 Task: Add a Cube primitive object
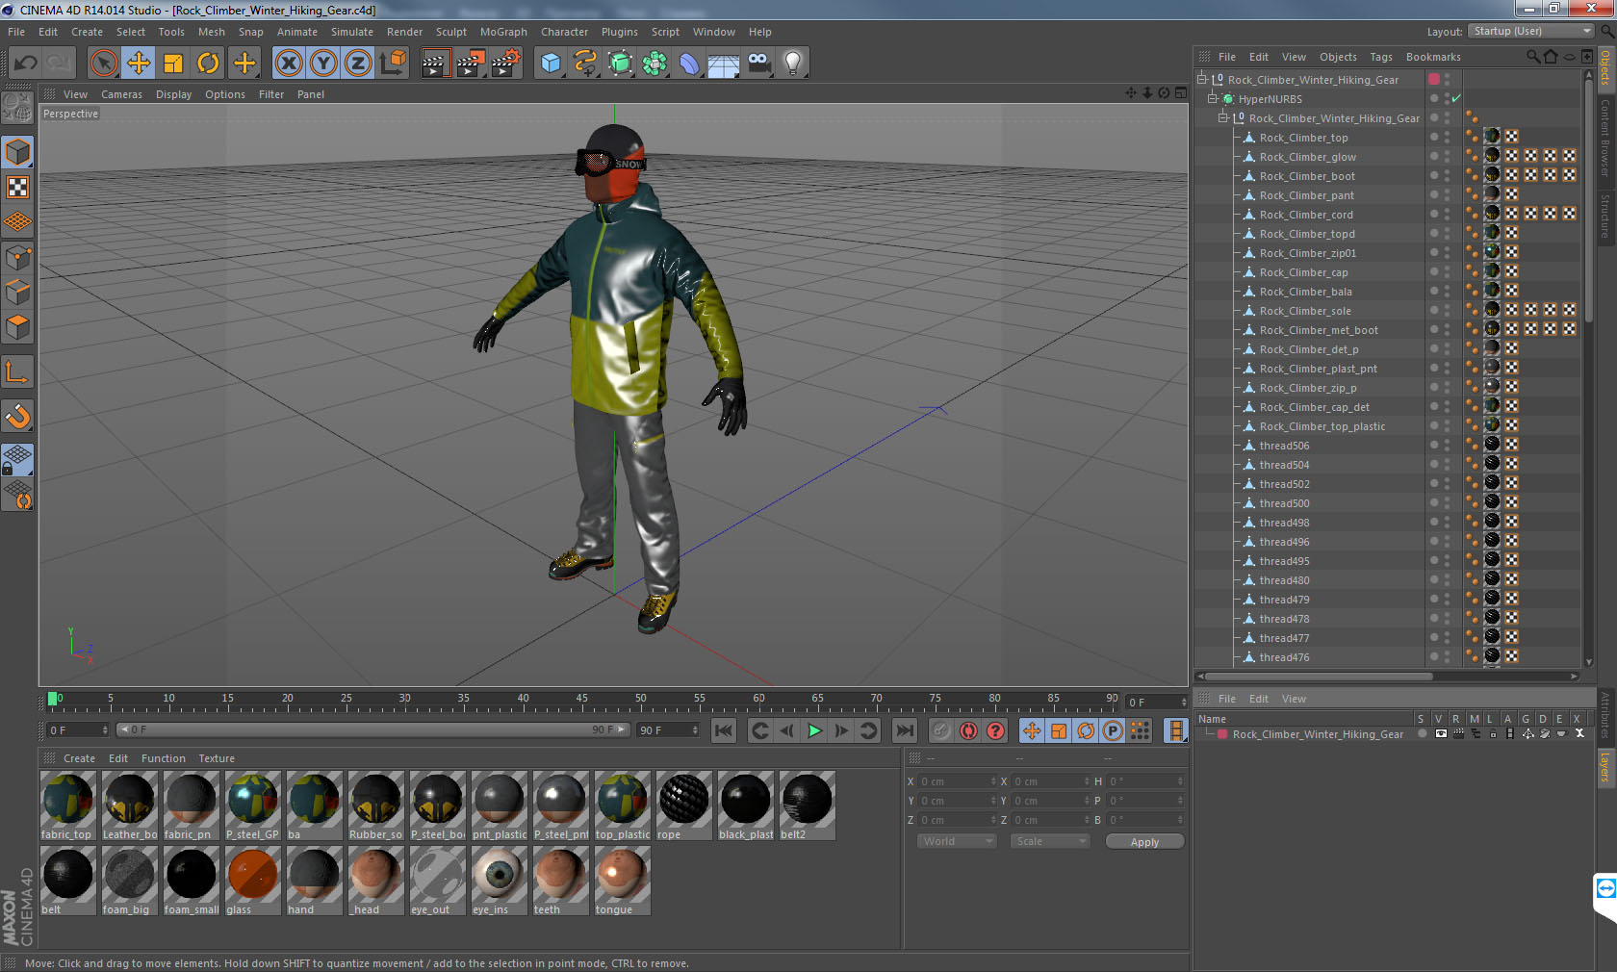[551, 64]
